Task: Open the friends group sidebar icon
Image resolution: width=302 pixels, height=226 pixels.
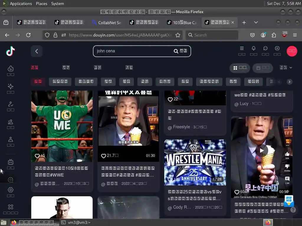Action: 11,122
